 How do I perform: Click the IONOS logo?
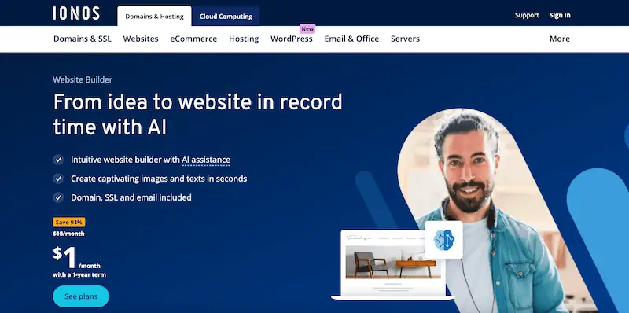coord(76,13)
